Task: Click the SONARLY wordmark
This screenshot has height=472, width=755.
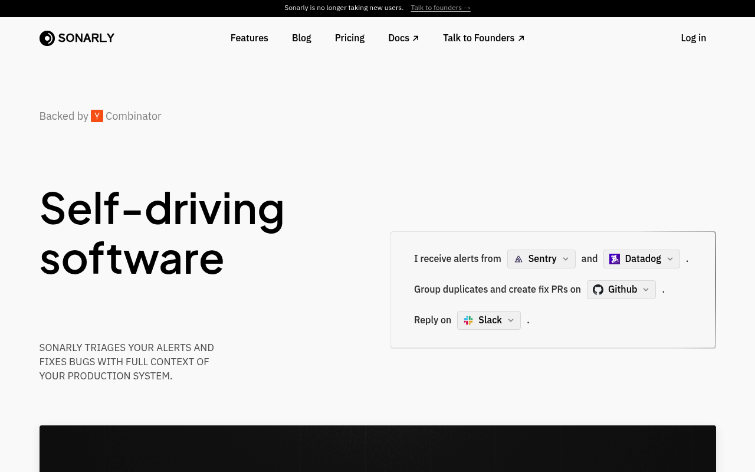Action: coord(86,38)
